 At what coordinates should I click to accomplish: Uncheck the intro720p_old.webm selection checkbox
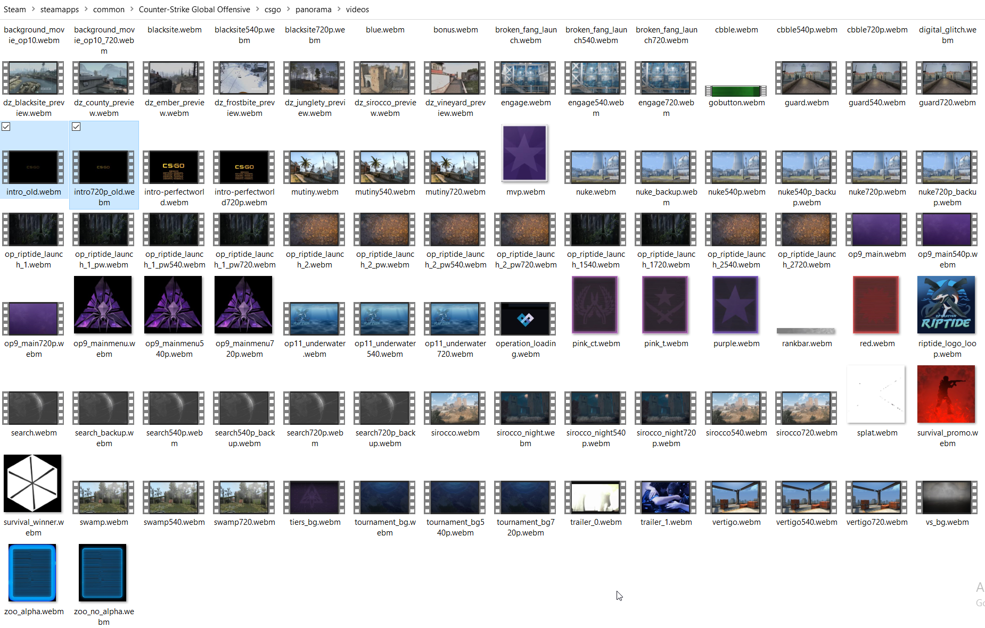[x=76, y=127]
